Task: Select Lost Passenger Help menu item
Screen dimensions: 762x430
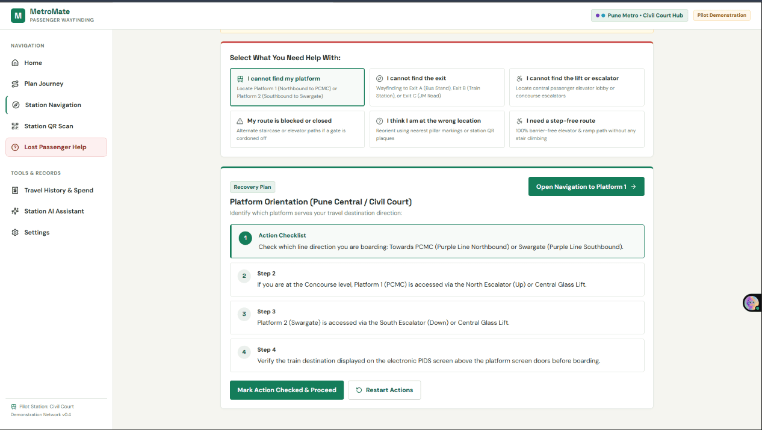Action: point(56,147)
